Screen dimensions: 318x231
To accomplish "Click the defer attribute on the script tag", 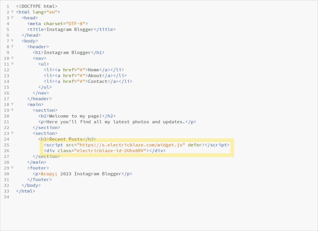I will (195, 145).
